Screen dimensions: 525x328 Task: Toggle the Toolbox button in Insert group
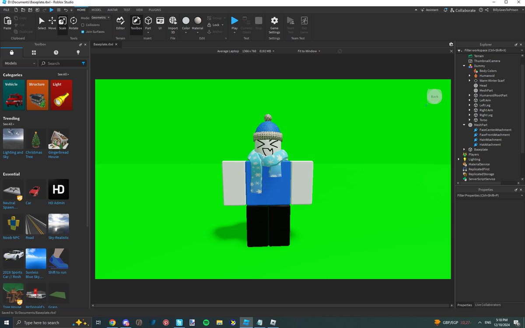[x=136, y=23]
